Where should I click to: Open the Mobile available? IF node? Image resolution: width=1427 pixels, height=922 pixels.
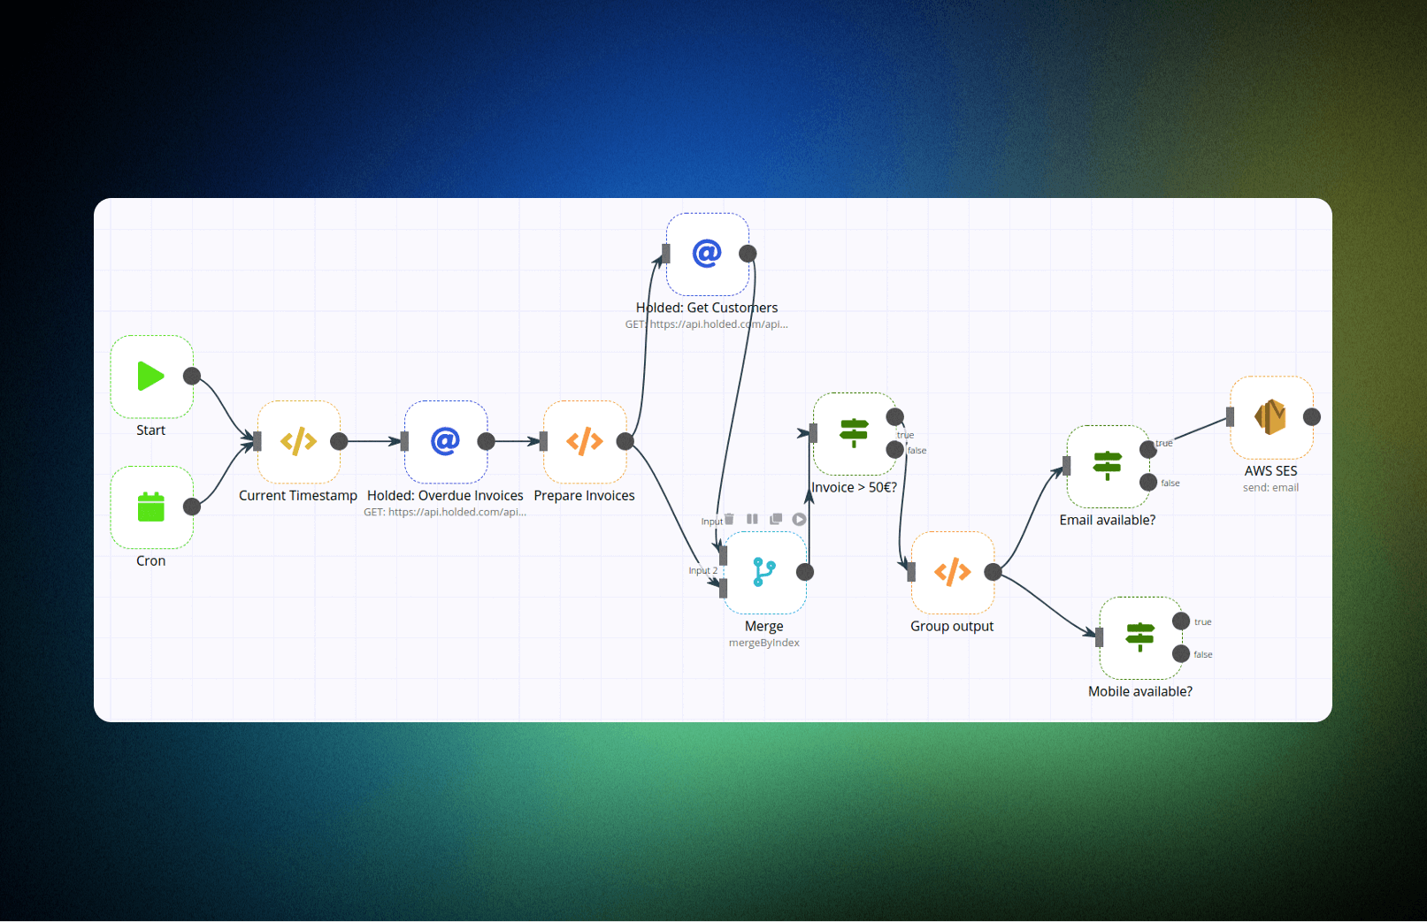tap(1141, 637)
